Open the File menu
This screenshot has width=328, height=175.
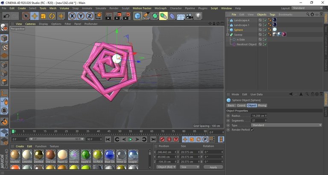click(x=4, y=8)
